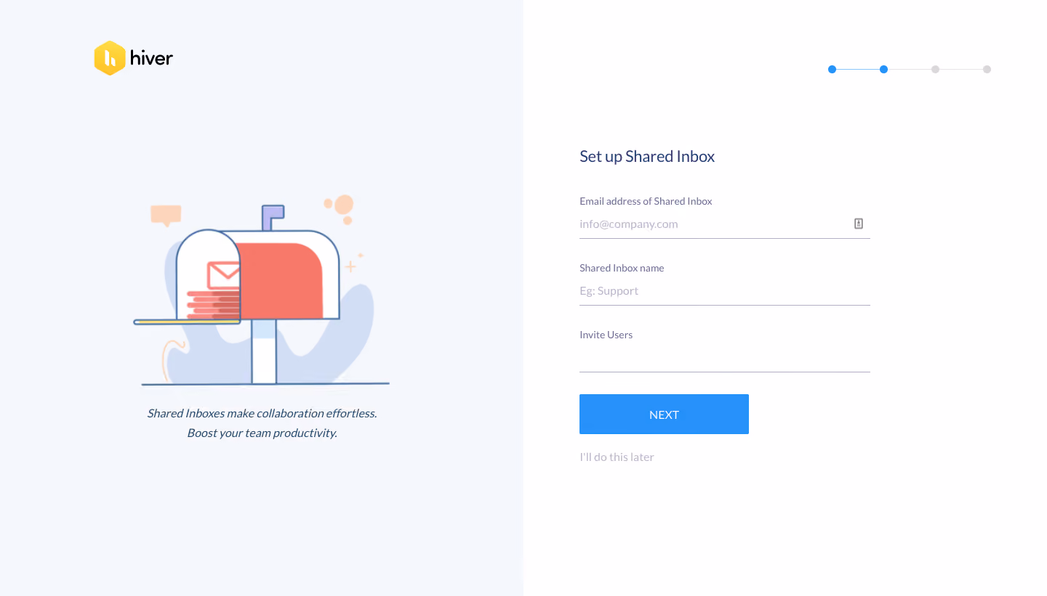1047x596 pixels.
Task: Choose "I'll do this later" link
Action: click(x=617, y=457)
